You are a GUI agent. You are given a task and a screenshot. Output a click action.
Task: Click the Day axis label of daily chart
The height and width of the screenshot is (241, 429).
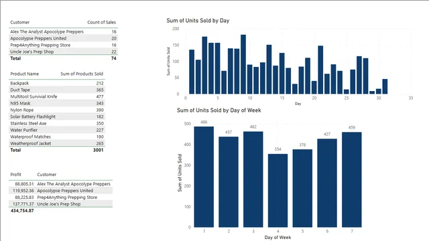(x=298, y=104)
